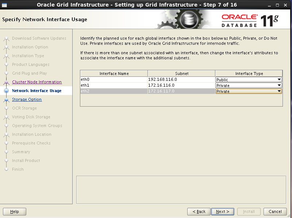Viewport: 292px width, 218px height.
Task: Select the eth2 interface name cell
Action: [x=114, y=91]
